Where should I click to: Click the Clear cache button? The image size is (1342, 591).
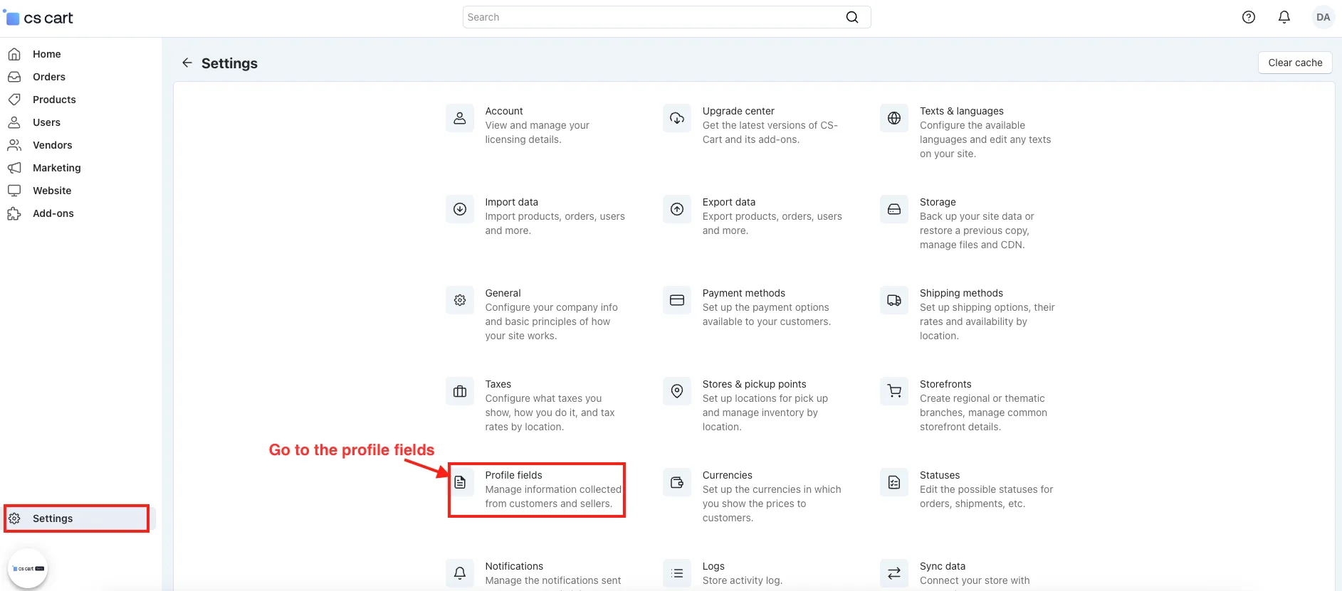point(1295,63)
